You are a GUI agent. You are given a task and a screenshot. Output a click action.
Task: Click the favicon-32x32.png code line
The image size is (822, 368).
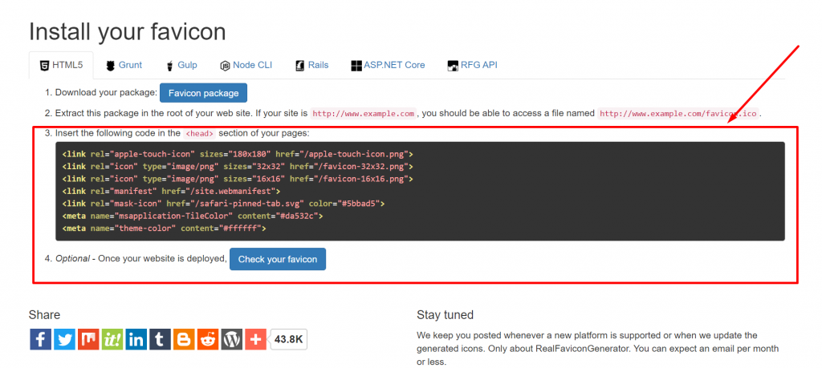pyautogui.click(x=238, y=167)
